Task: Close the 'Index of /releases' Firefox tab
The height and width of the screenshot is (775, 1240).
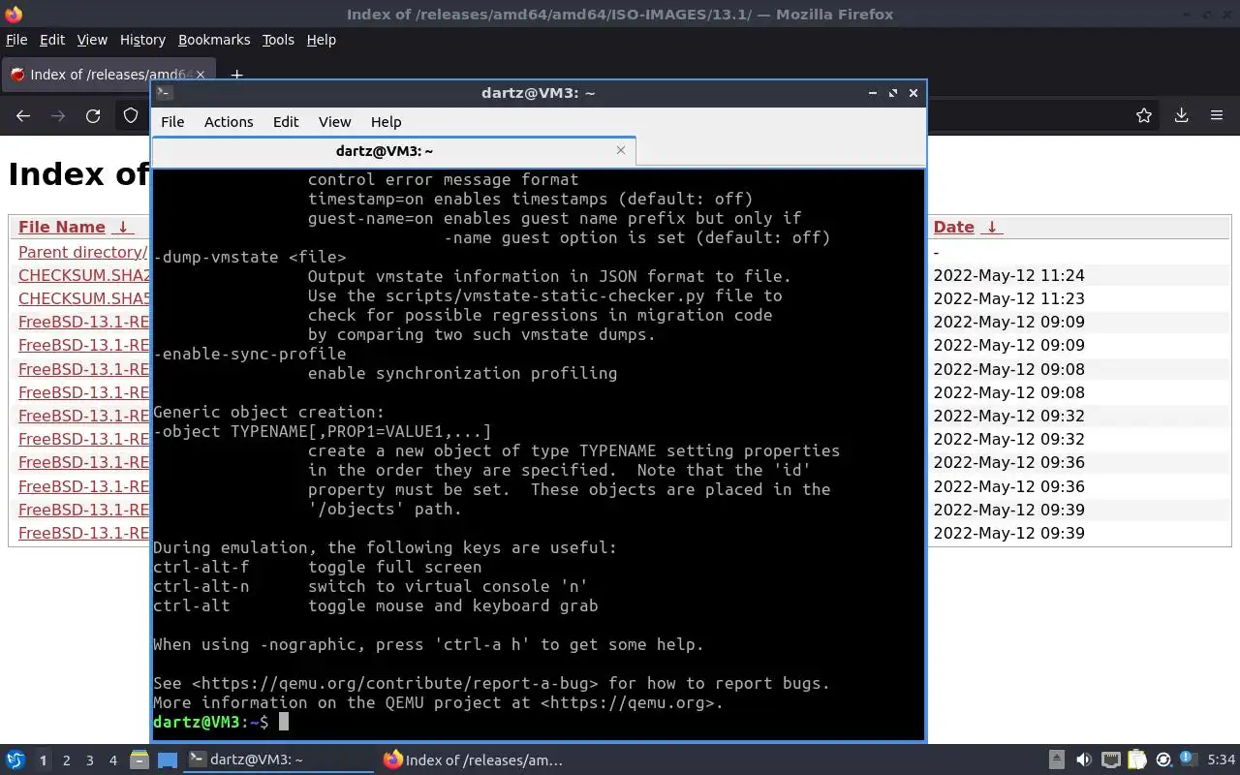Action: click(201, 75)
